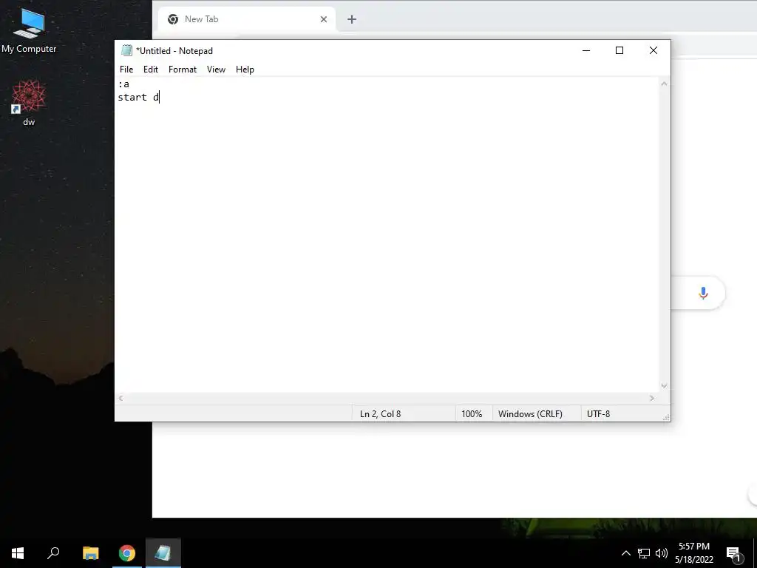Open the volume tray icon

pyautogui.click(x=662, y=553)
